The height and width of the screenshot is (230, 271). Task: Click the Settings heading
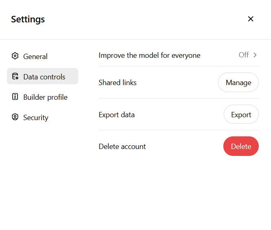coord(28,20)
